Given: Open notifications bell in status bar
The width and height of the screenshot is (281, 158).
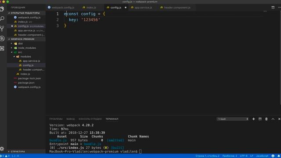Looking at the screenshot, I should point(279,156).
